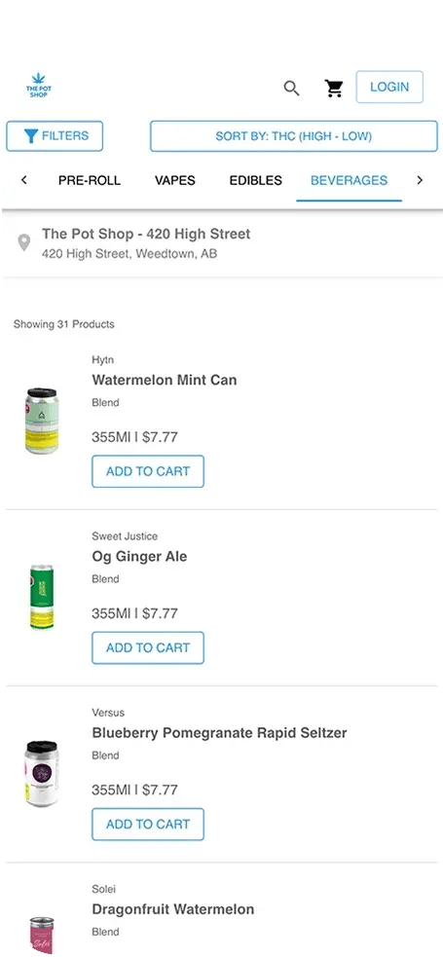Open Sort By: THC (High - Low) dropdown
The image size is (443, 957).
click(293, 136)
